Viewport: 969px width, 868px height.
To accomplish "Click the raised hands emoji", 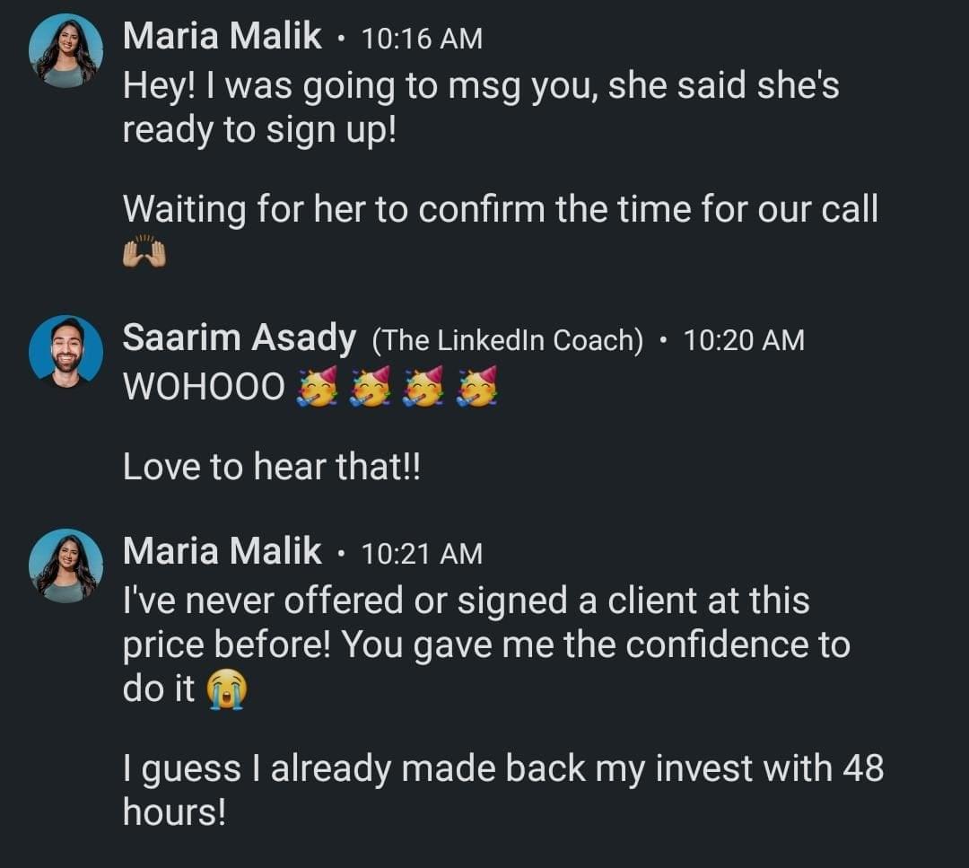I will click(144, 254).
